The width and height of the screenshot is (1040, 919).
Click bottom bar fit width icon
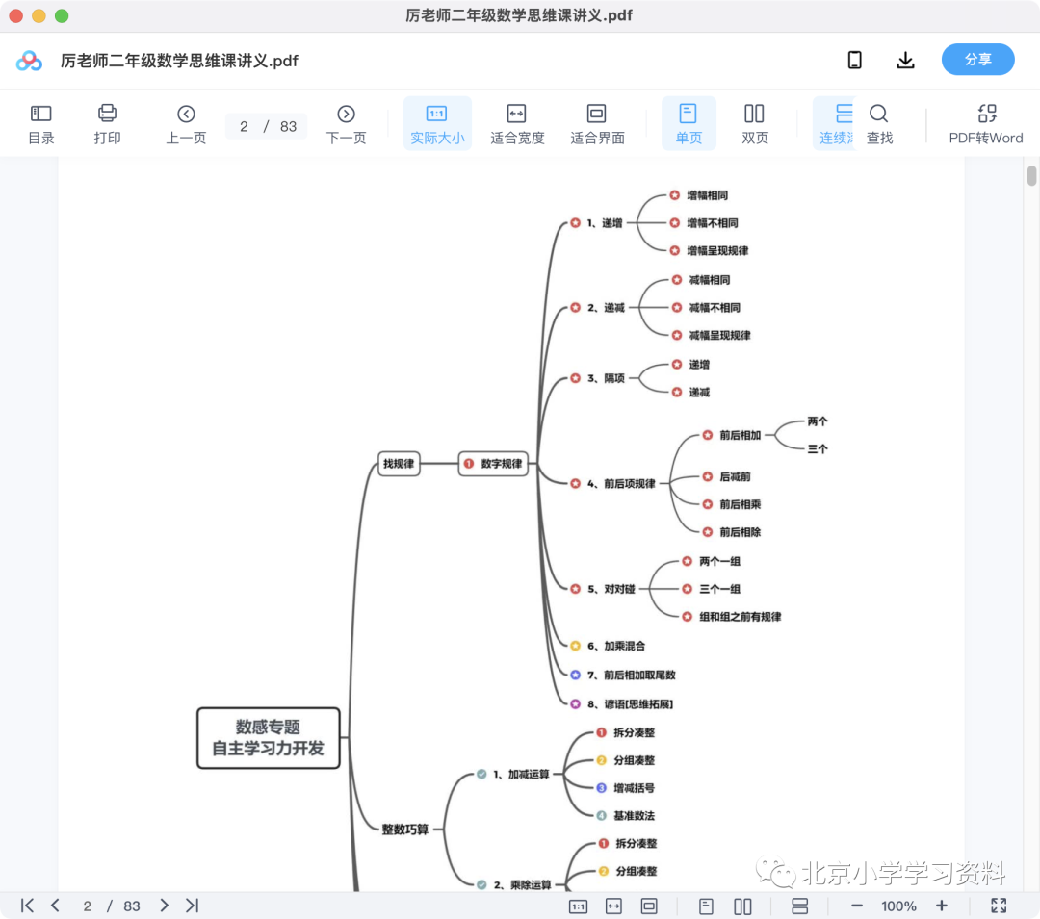(613, 906)
